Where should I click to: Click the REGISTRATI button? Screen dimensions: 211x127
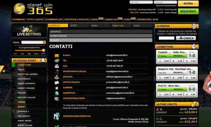(188, 11)
